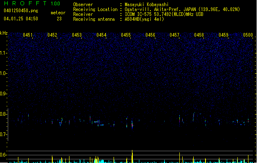Select the file name 0401250450.png
This screenshot has width=257, height=163.
pyautogui.click(x=21, y=11)
